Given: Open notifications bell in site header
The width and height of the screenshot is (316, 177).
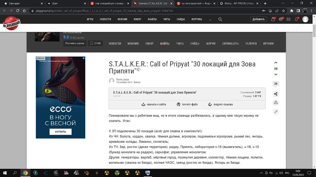Looking at the screenshot, I should 273,19.
